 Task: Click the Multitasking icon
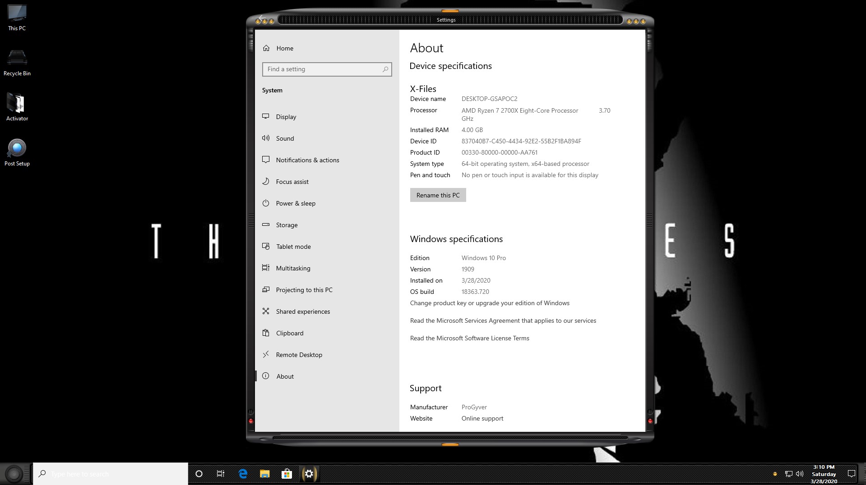[x=266, y=268]
